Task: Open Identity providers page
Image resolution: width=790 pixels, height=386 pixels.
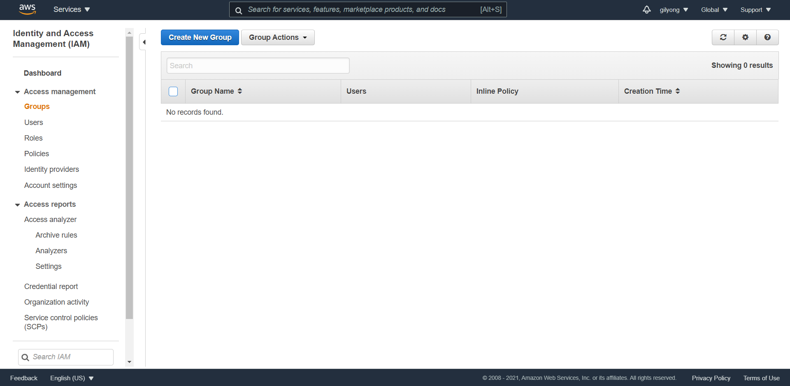Action: (x=51, y=169)
